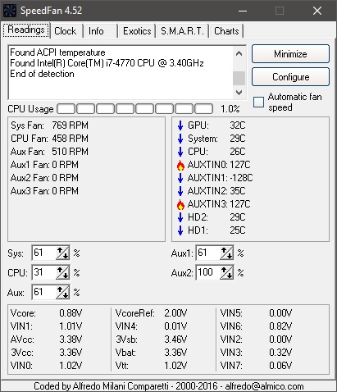337x392 pixels.
Task: Click the Minimize button
Action: pos(290,54)
